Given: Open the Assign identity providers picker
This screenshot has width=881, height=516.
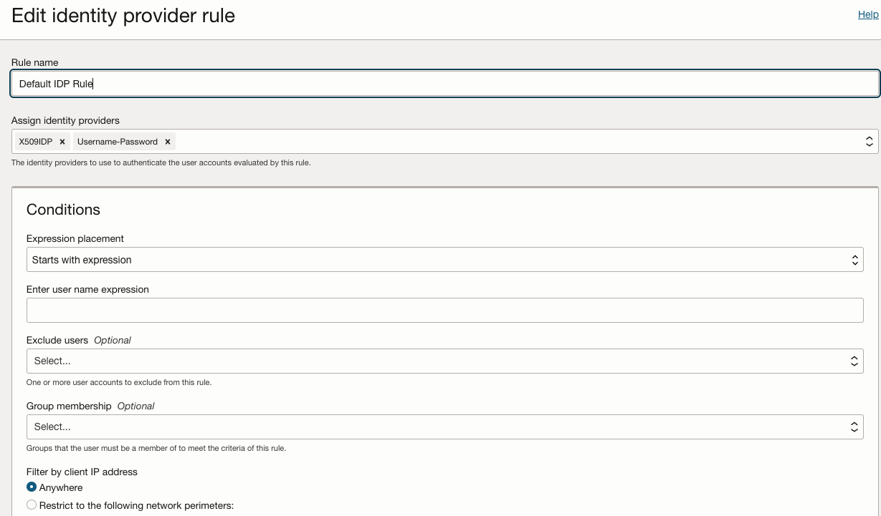Looking at the screenshot, I should (430, 142).
